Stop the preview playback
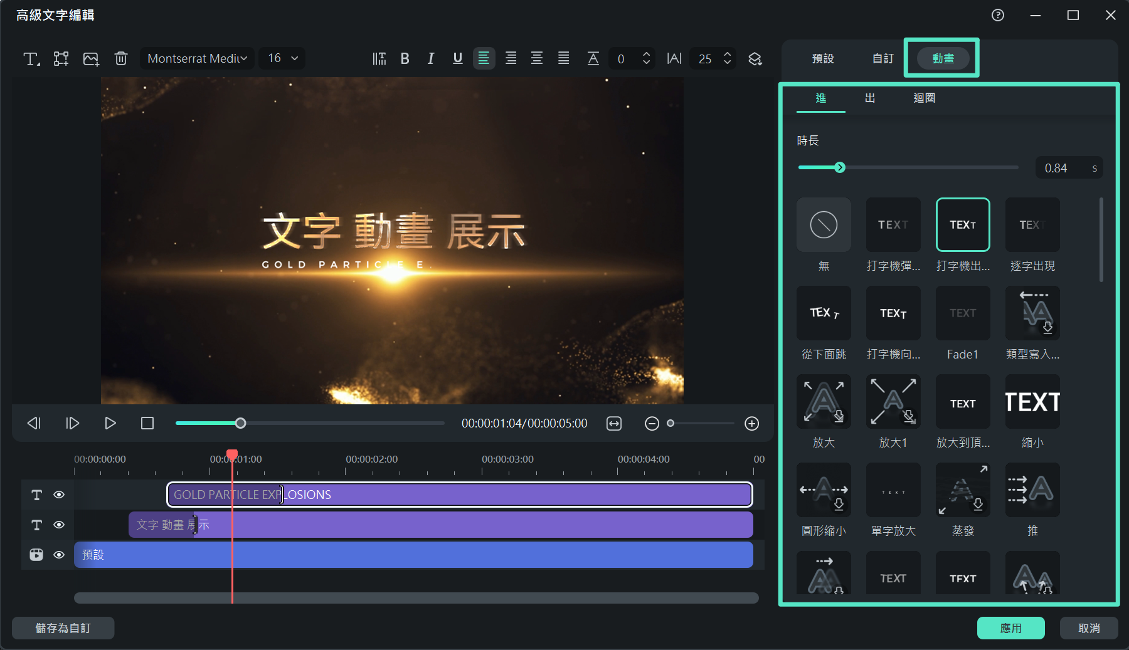Viewport: 1129px width, 650px height. tap(147, 423)
